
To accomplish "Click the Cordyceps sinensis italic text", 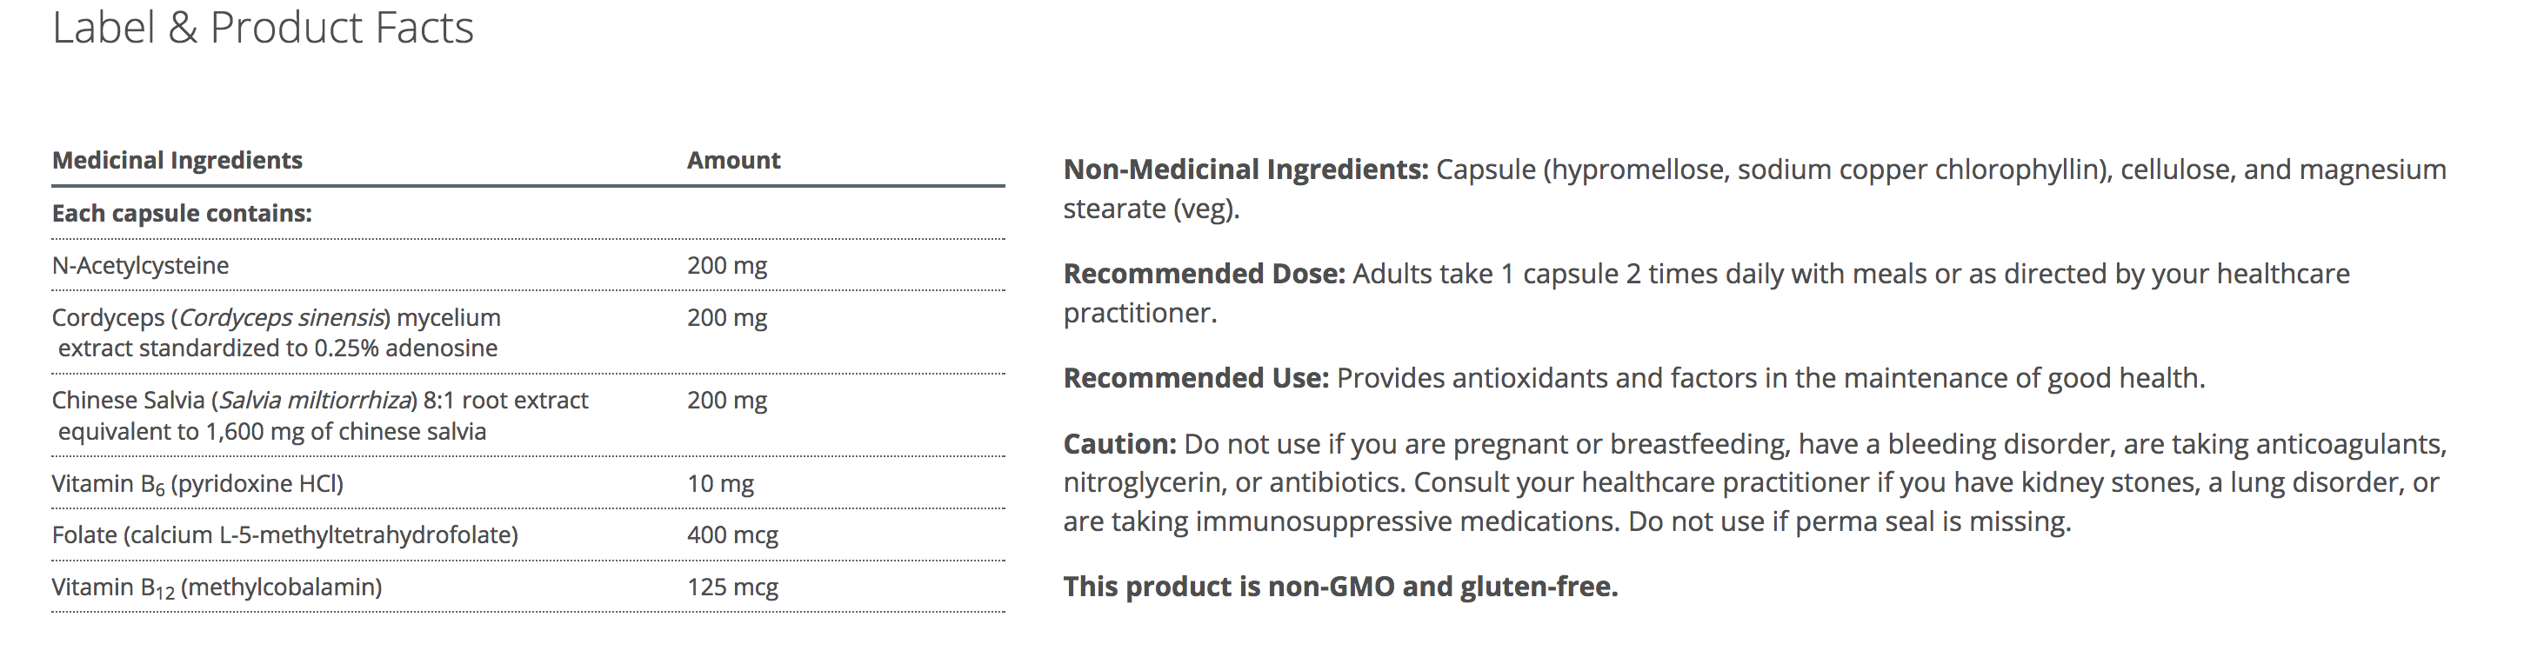I will coord(281,318).
